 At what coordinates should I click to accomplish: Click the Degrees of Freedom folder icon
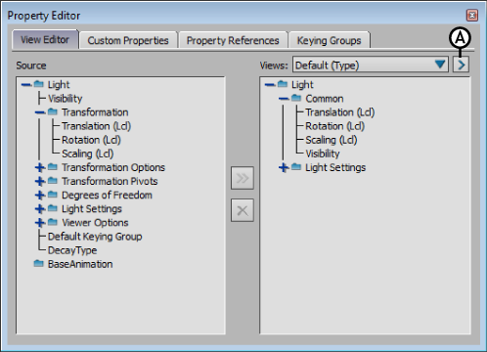[x=53, y=195]
